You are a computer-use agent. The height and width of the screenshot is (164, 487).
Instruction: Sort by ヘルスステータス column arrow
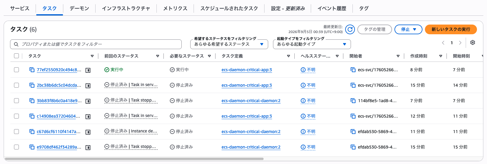(337, 56)
